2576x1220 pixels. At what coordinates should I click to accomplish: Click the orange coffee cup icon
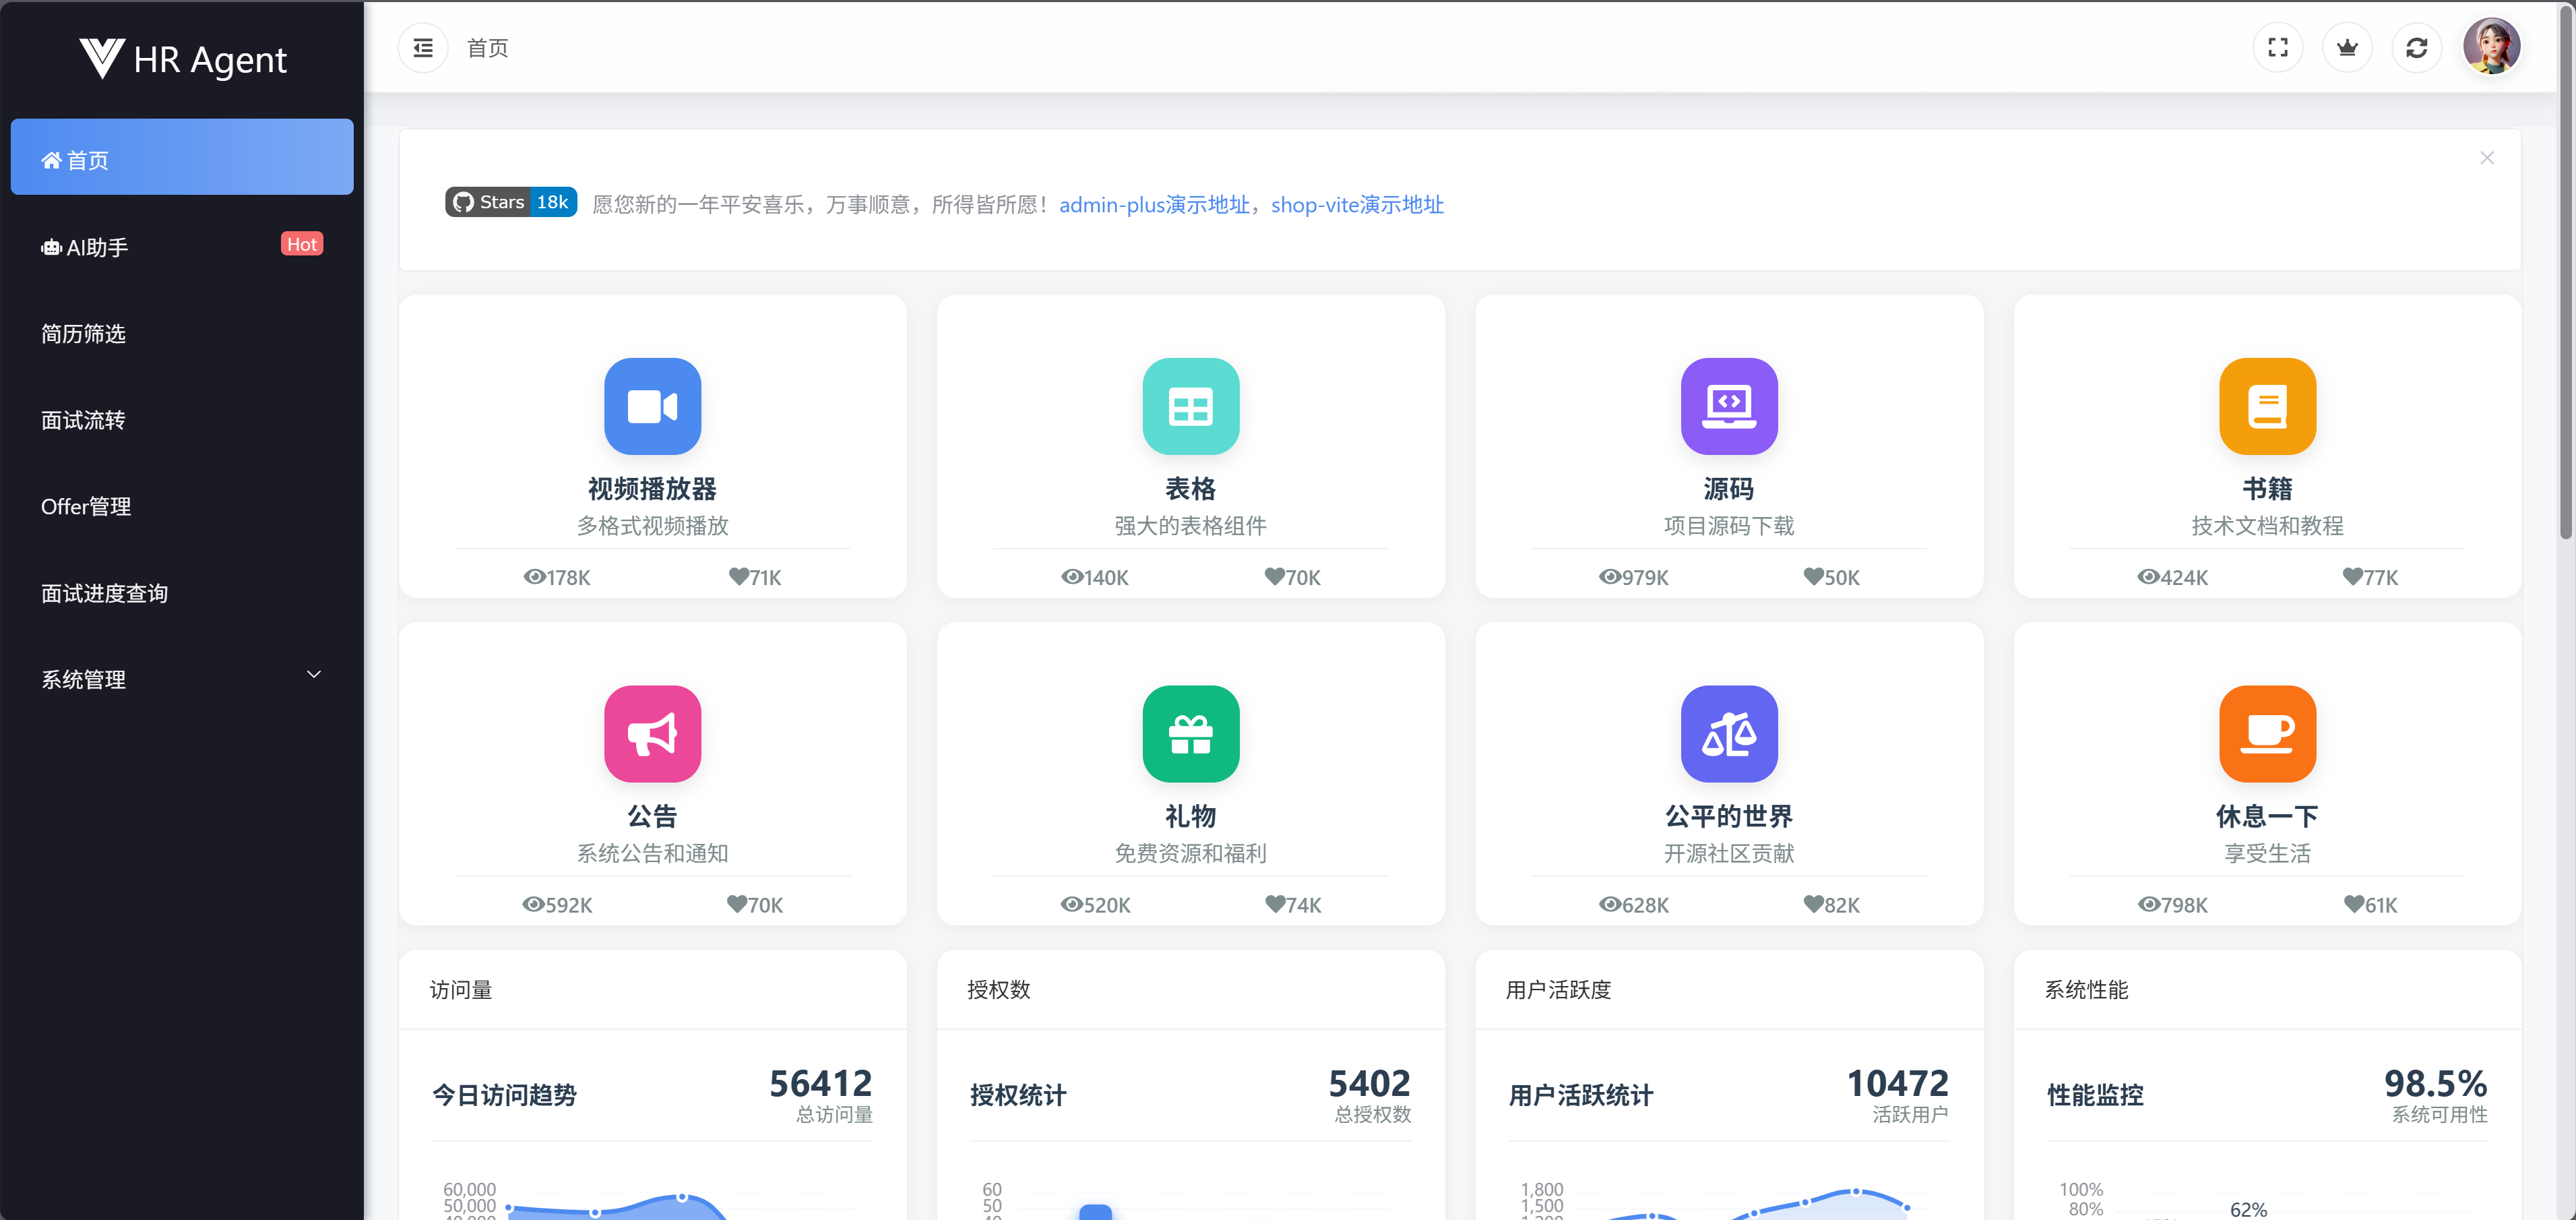coord(2266,733)
